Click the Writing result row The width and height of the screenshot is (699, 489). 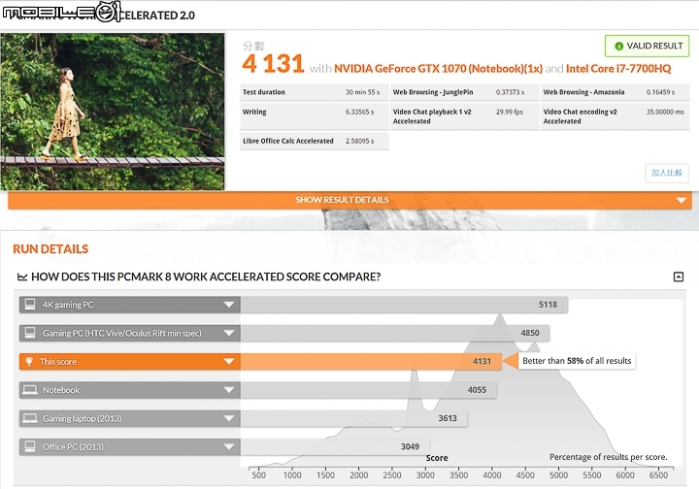click(315, 116)
